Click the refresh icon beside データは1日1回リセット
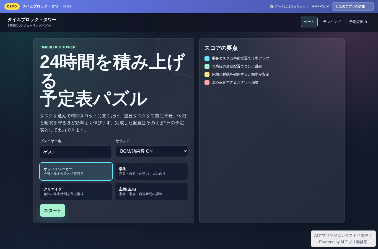378x249 pixels. click(272, 6)
